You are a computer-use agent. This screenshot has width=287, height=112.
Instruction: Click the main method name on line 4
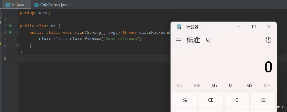pos(79,32)
